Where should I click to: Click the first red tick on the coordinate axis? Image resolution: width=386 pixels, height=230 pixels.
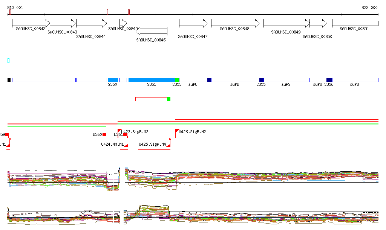click(x=10, y=12)
